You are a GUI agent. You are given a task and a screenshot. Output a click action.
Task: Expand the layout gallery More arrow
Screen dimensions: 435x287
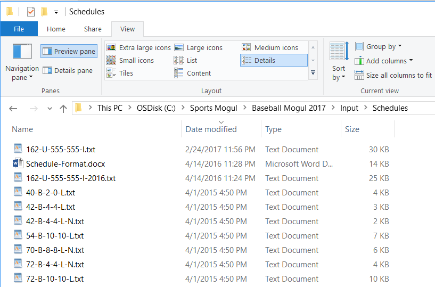pyautogui.click(x=313, y=73)
